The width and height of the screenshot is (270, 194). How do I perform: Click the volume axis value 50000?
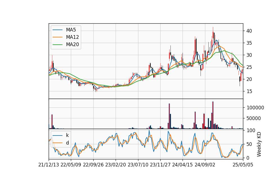254,118
